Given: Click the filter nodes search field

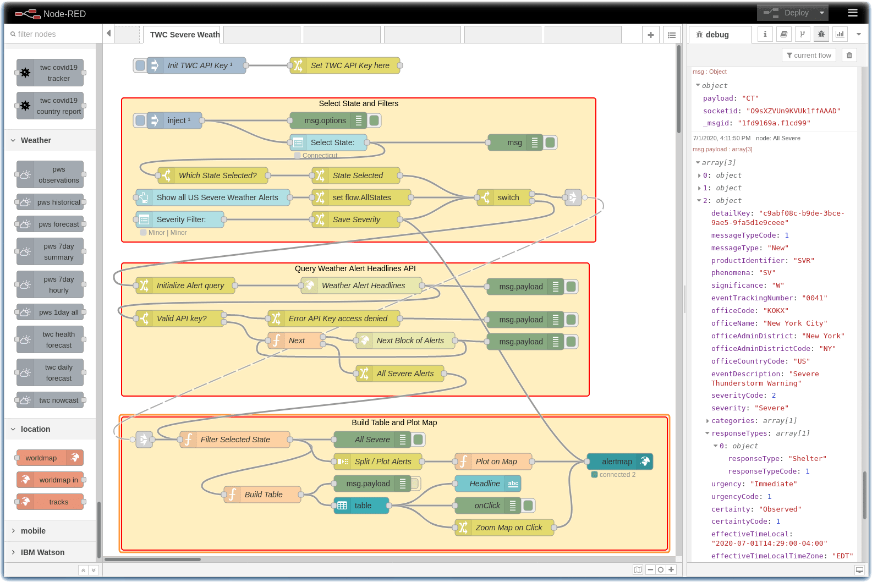Looking at the screenshot, I should point(53,34).
